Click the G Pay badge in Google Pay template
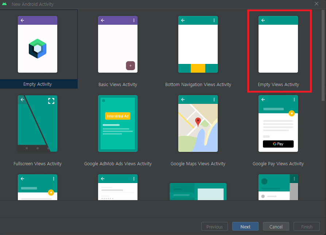Image resolution: width=326 pixels, height=235 pixels. [278, 144]
